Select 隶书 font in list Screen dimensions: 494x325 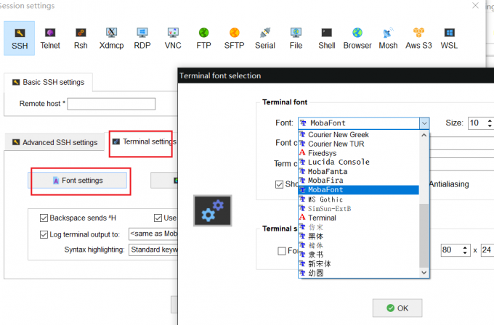(x=359, y=255)
